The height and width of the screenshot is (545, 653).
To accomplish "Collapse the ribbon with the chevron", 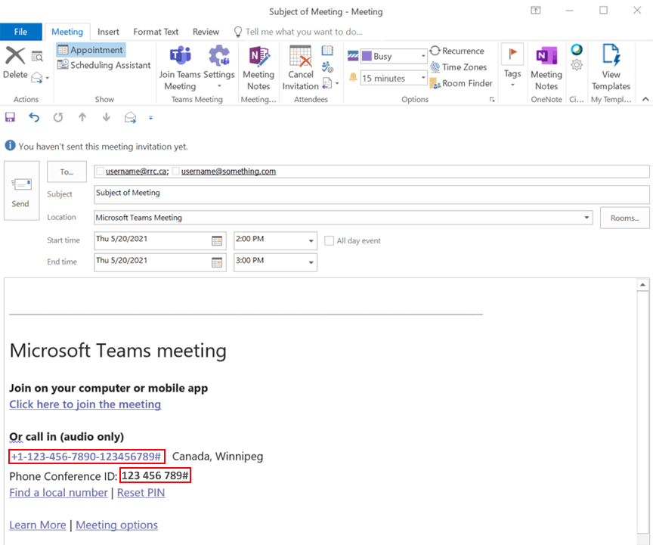I will (645, 99).
